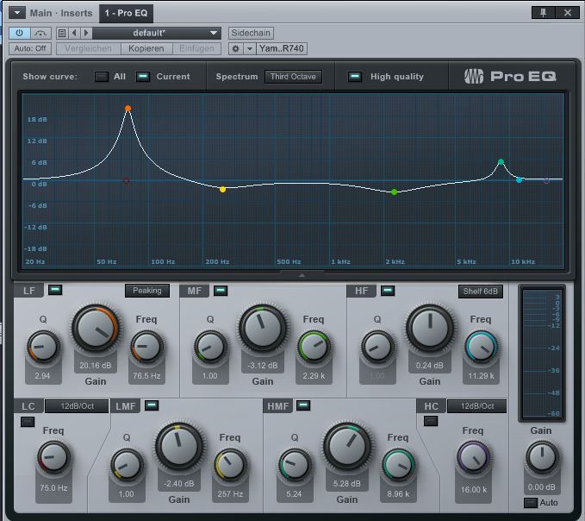
Task: Toggle the LF band enable button
Action: (55, 290)
